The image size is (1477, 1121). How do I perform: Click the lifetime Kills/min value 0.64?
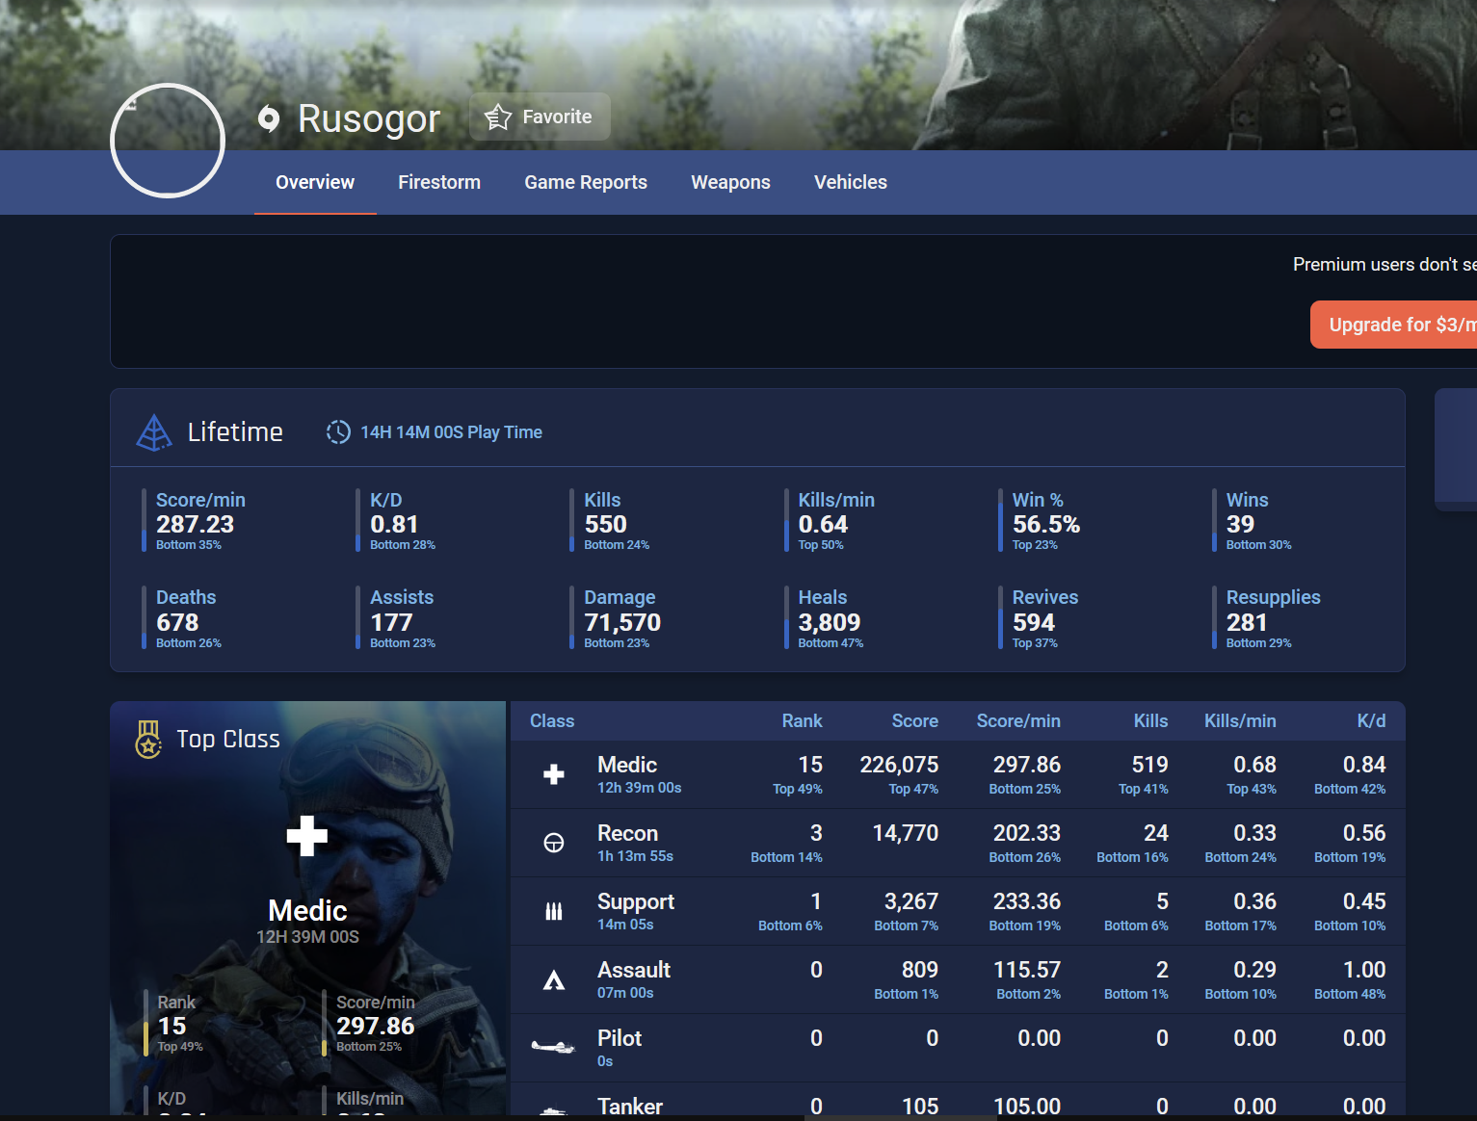(823, 524)
